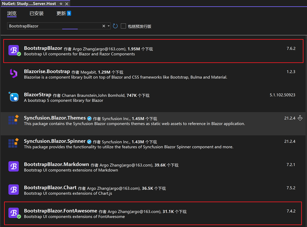Click the BlazorStrap package logo
This screenshot has height=227, width=307.
click(14, 97)
